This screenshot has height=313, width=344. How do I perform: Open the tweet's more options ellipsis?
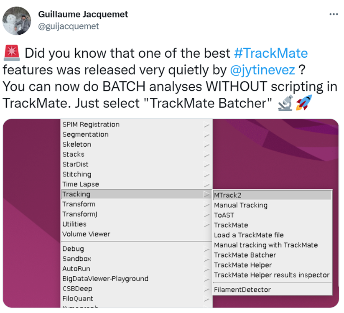pos(333,14)
